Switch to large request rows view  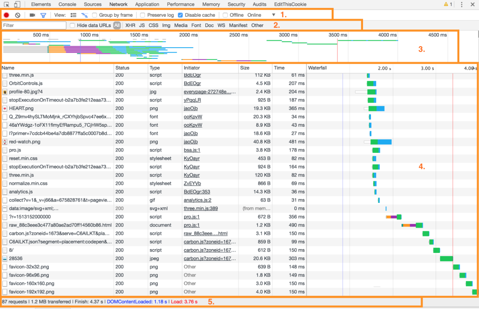tap(73, 14)
